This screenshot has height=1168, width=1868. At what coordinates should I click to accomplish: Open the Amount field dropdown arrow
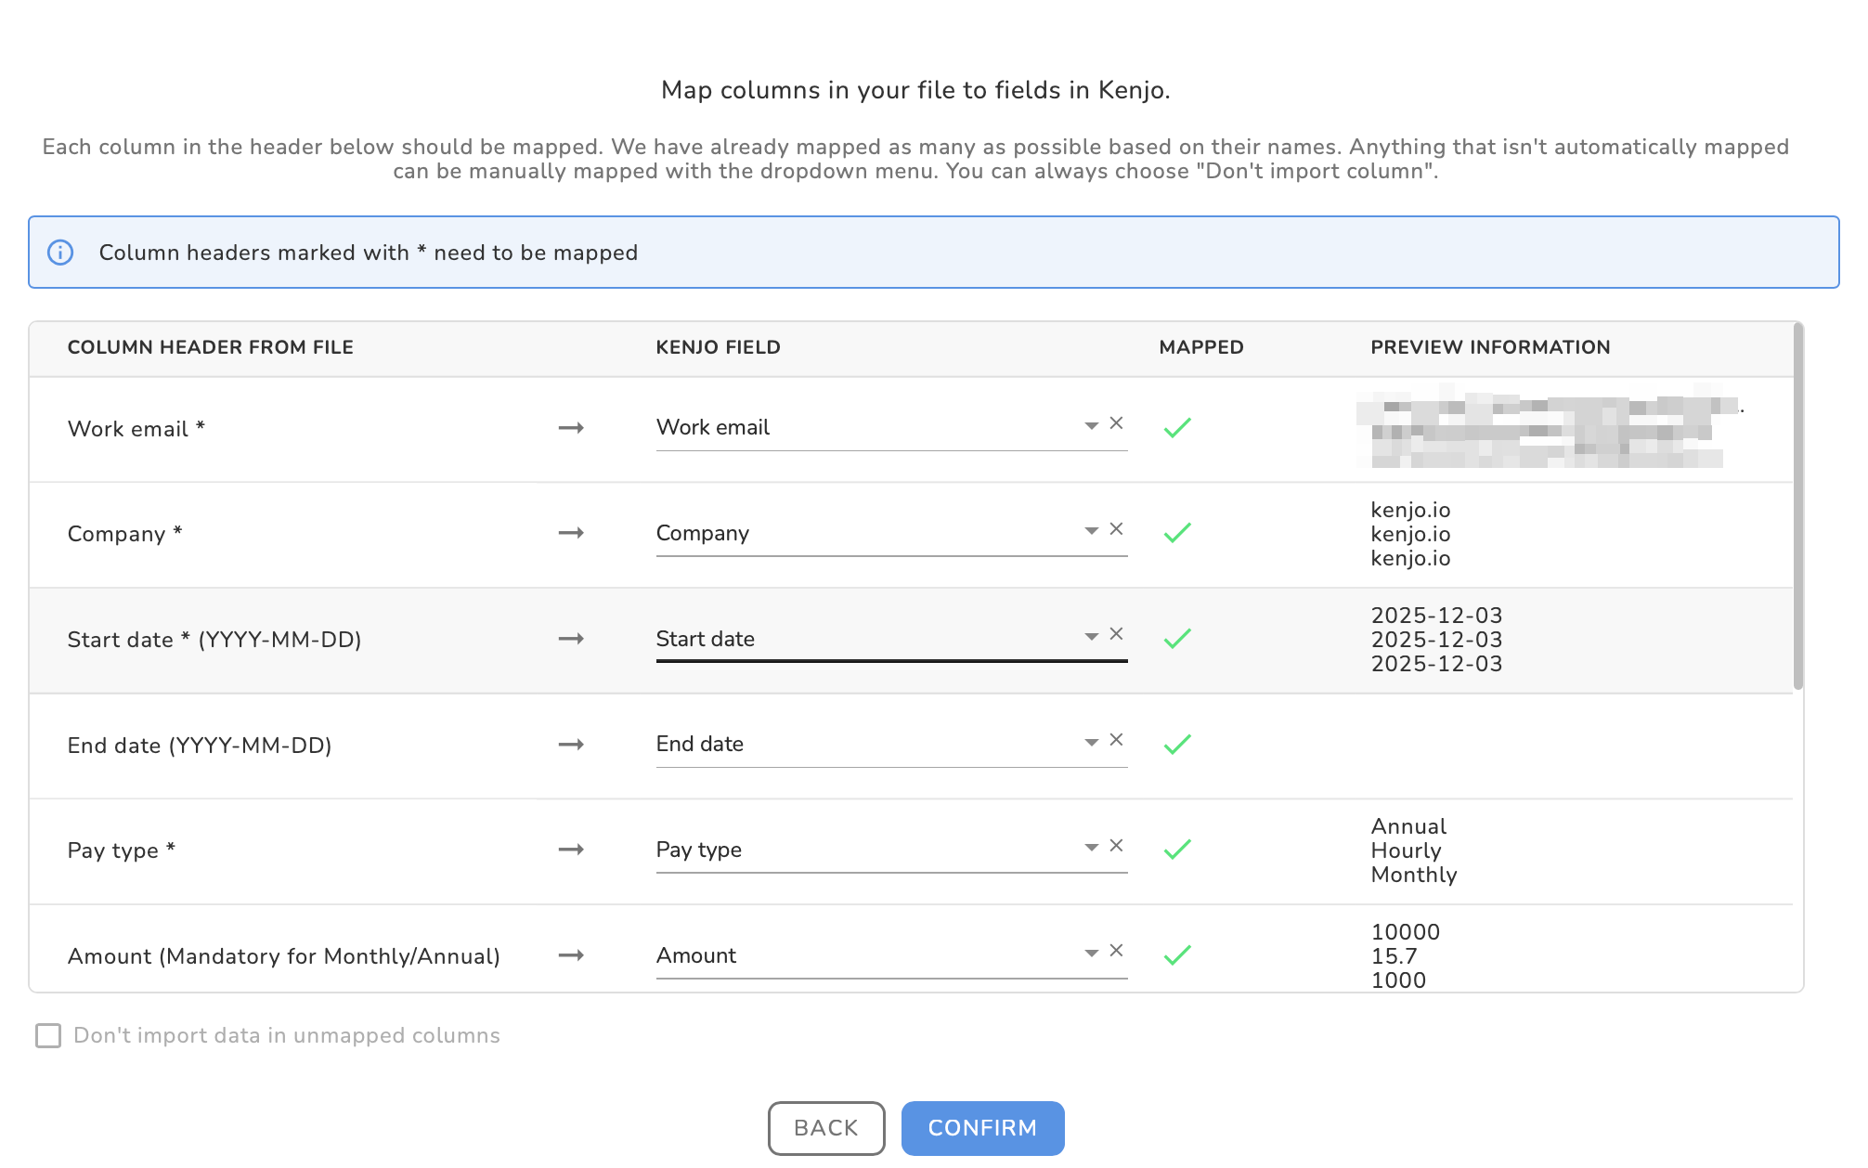[x=1091, y=953]
